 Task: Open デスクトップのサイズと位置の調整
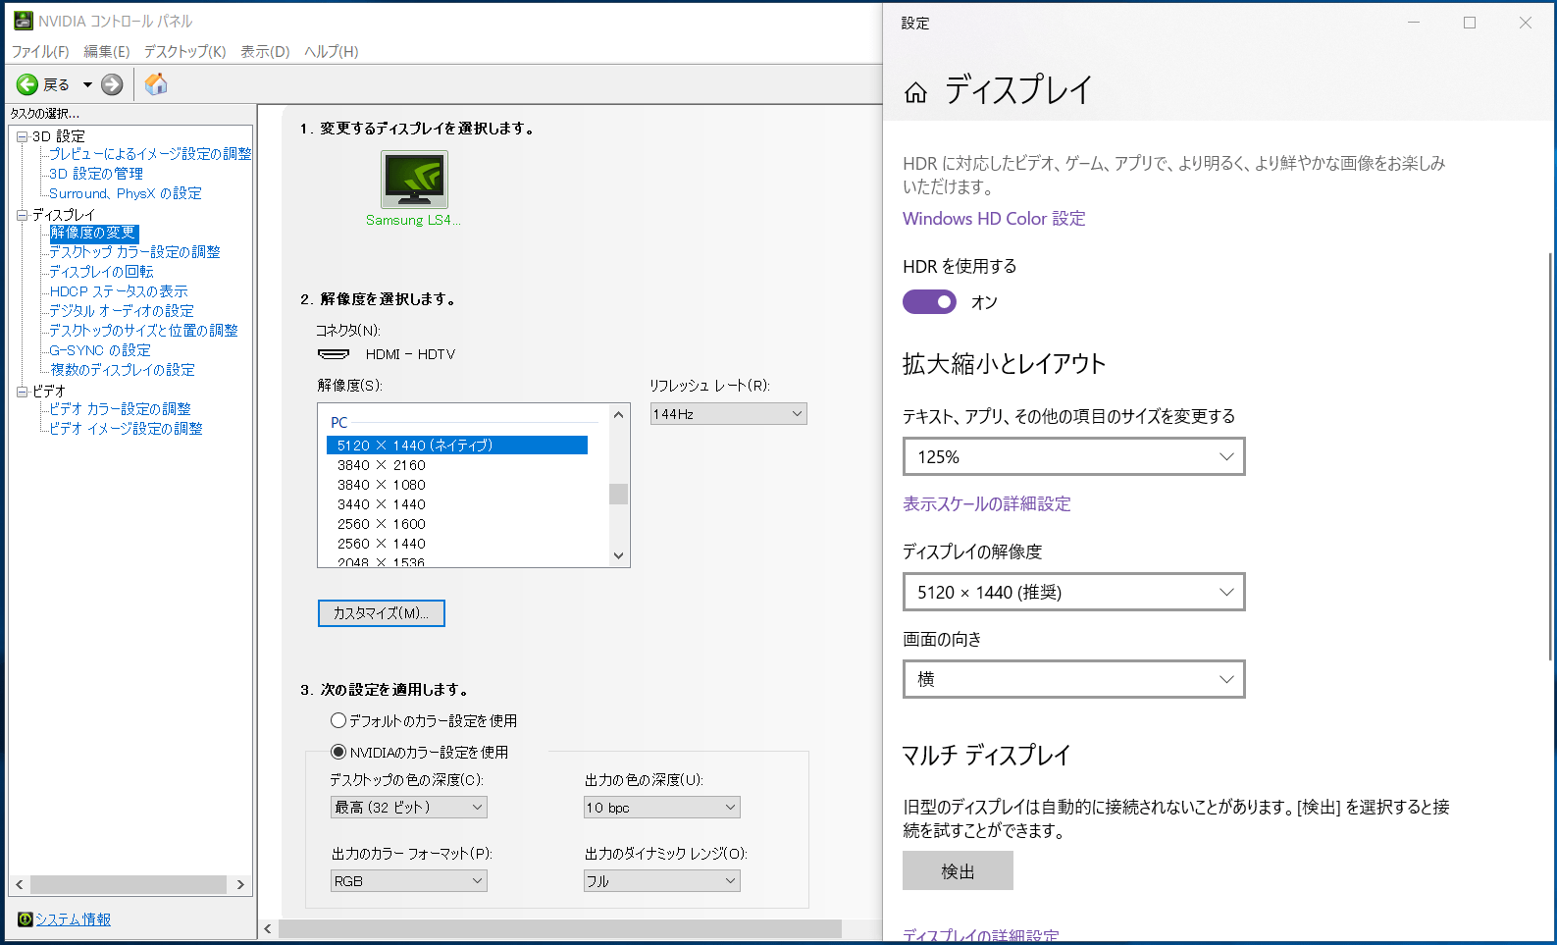[143, 331]
